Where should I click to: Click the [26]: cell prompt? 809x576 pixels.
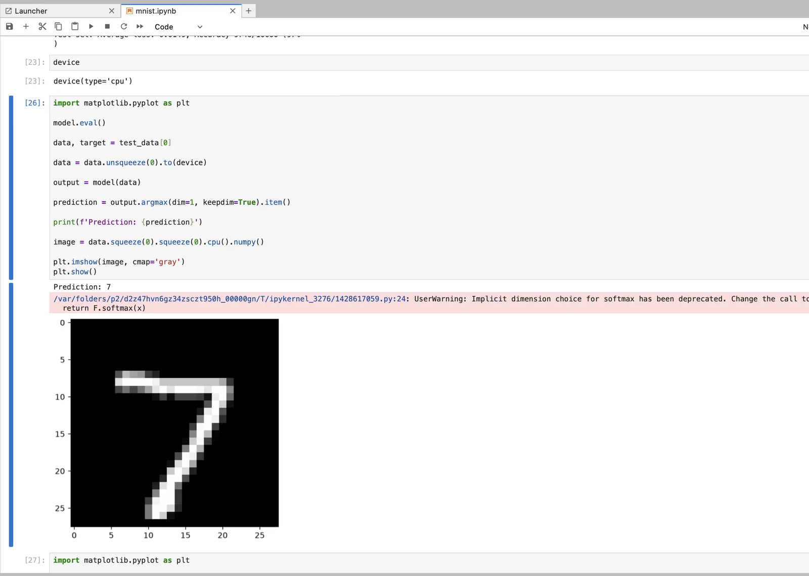35,103
